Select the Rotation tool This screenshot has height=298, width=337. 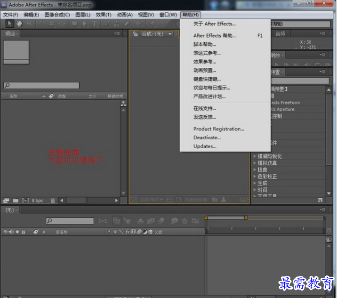tap(42, 24)
